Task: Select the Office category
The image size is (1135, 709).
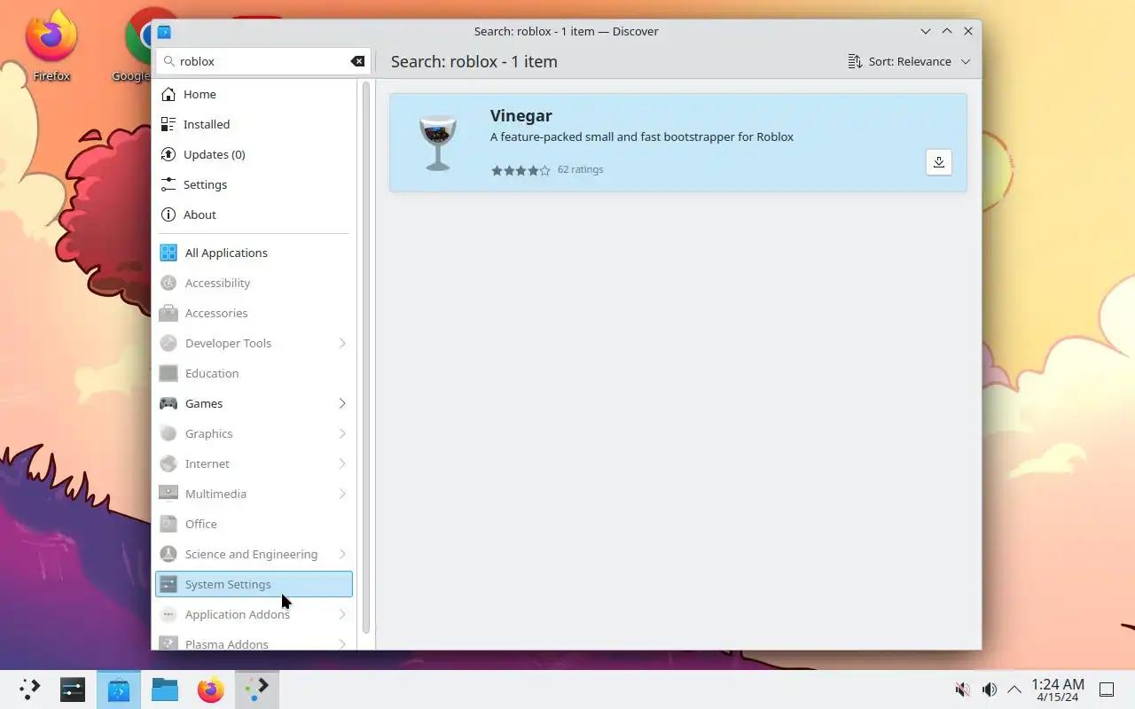Action: [x=254, y=524]
